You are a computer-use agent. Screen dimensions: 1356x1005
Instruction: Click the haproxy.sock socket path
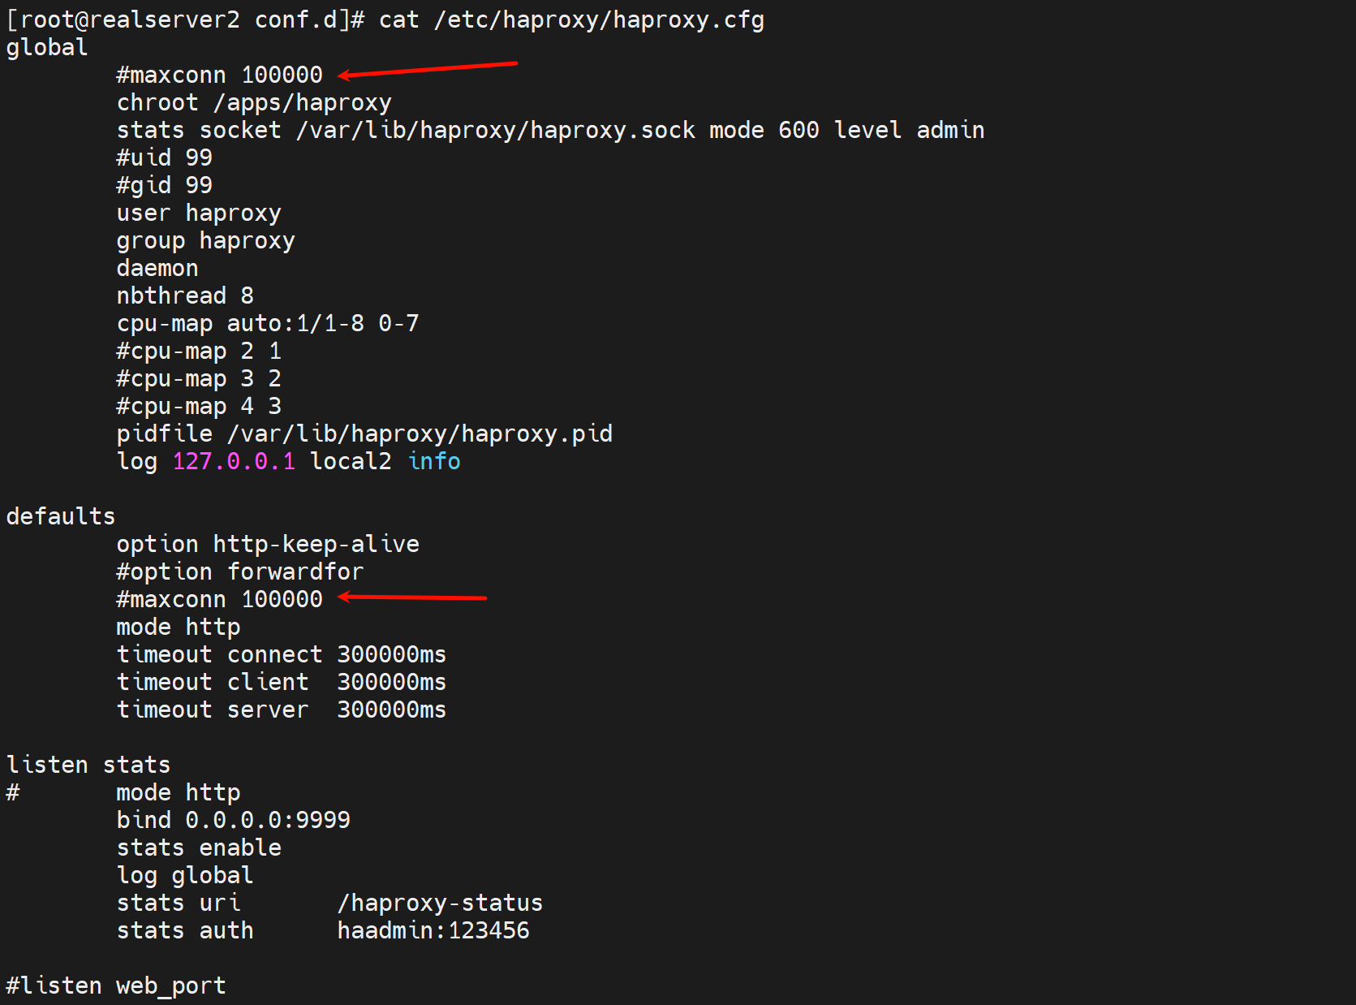[496, 131]
